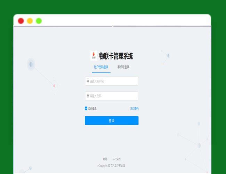Switch to the 账户密码登录 tab

(101, 67)
